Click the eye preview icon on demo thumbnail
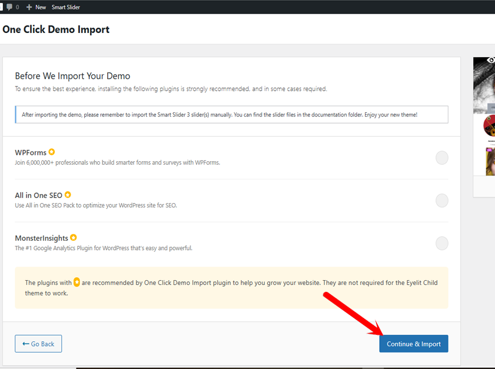This screenshot has width=495, height=369. [490, 60]
